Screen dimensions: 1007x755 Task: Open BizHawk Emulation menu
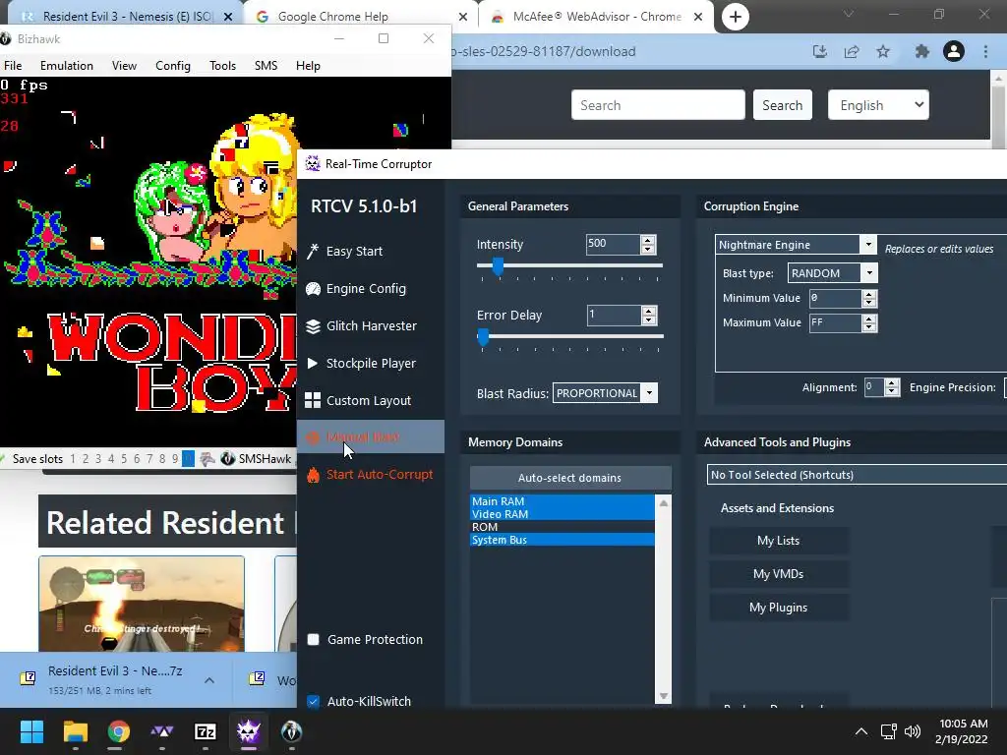click(66, 66)
